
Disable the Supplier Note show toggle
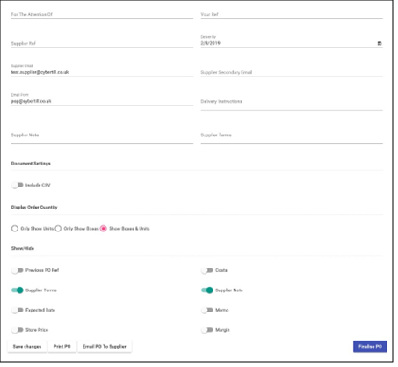pos(207,290)
